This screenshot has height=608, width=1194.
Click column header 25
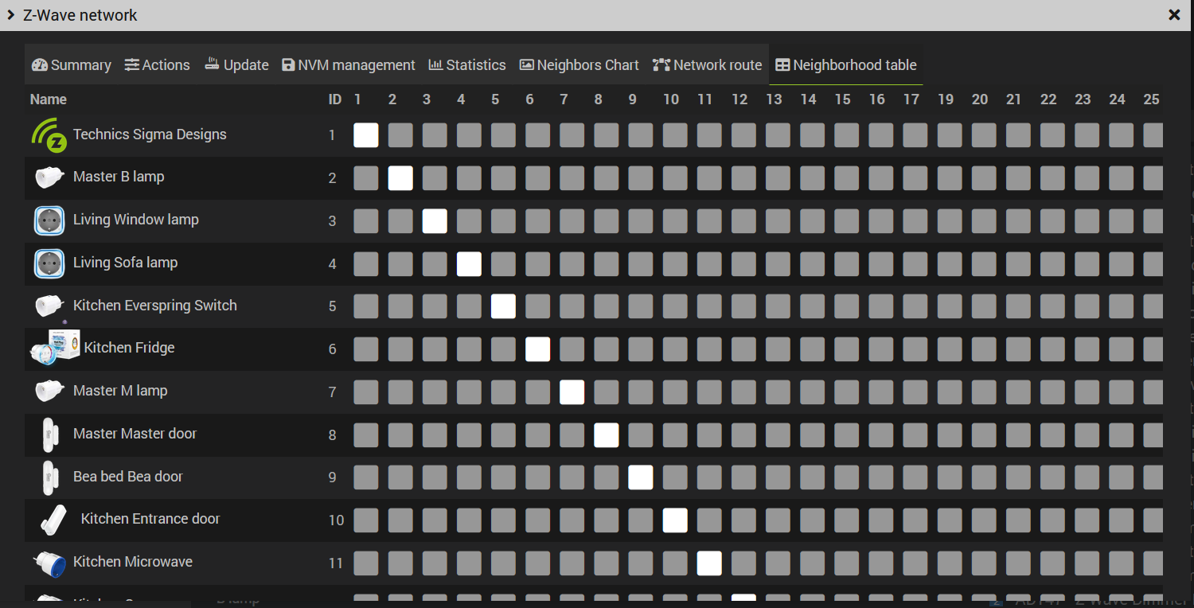[x=1151, y=99]
